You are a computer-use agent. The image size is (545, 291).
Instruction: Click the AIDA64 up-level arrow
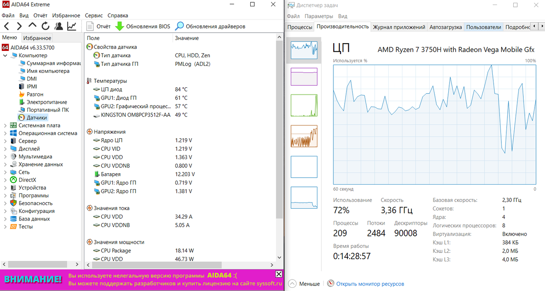pyautogui.click(x=32, y=26)
